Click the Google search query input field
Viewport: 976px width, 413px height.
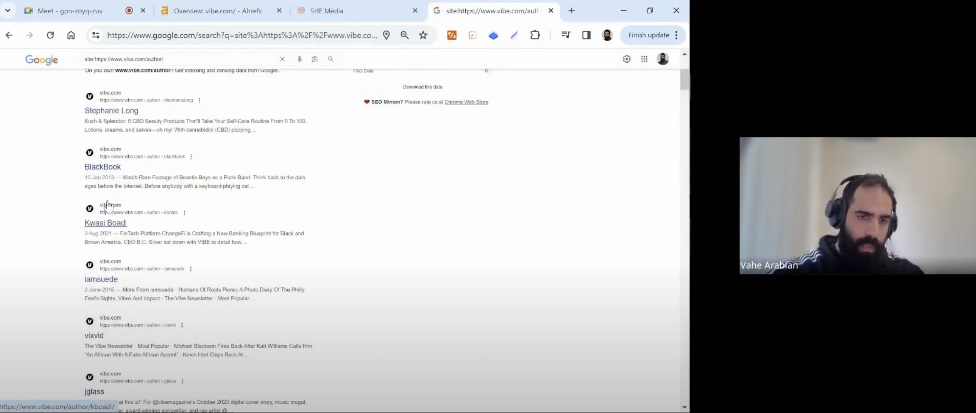click(177, 59)
